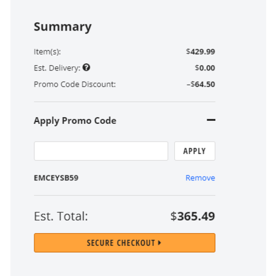
Task: Select the Summary heading text
Action: click(63, 27)
